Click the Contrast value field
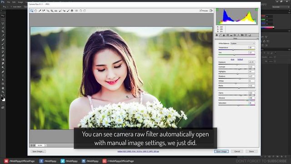Screen dimensions: 291x164 coord(251,67)
